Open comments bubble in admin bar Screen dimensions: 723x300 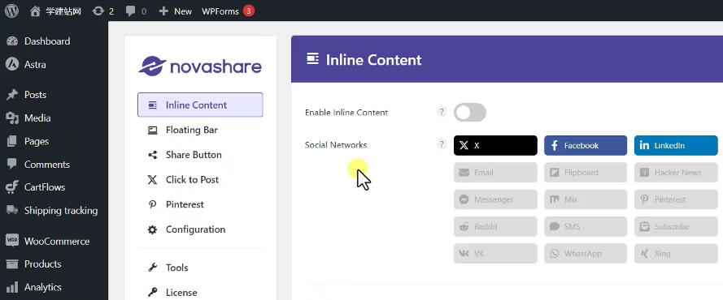(136, 11)
